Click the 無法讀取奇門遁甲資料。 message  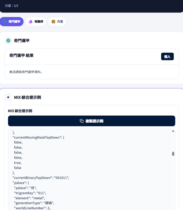26,72
